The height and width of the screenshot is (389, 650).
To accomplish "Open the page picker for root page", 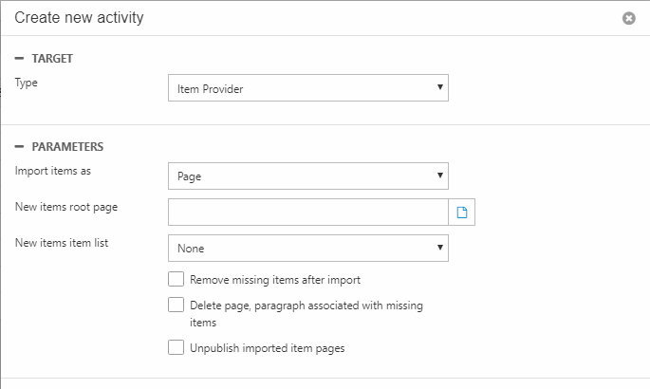I will click(462, 213).
